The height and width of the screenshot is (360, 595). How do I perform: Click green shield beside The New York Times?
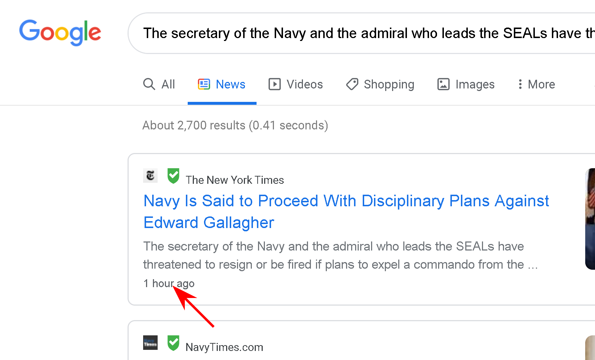pyautogui.click(x=173, y=176)
